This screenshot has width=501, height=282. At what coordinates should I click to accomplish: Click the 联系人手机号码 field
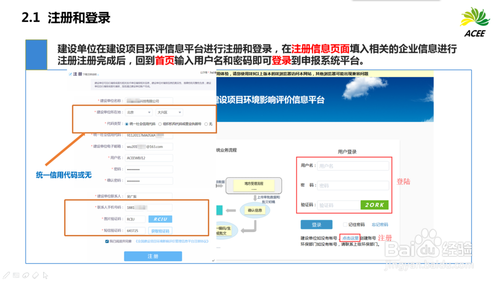(149, 207)
